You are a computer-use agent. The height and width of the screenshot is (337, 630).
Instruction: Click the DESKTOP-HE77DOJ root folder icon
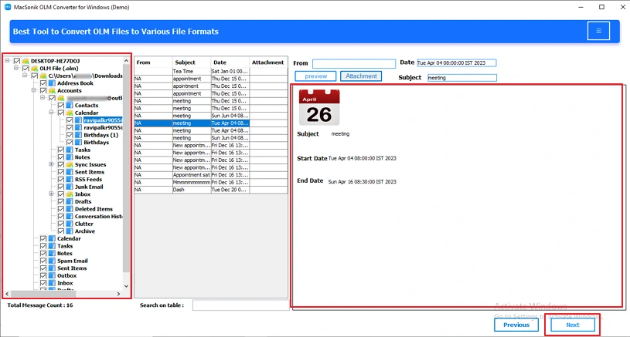pyautogui.click(x=26, y=61)
